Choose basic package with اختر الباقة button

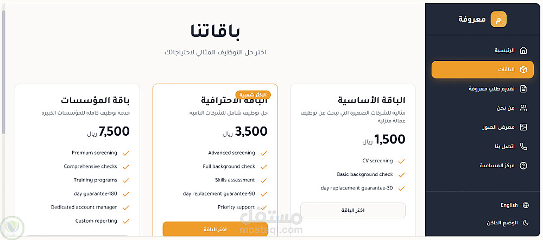pyautogui.click(x=353, y=210)
